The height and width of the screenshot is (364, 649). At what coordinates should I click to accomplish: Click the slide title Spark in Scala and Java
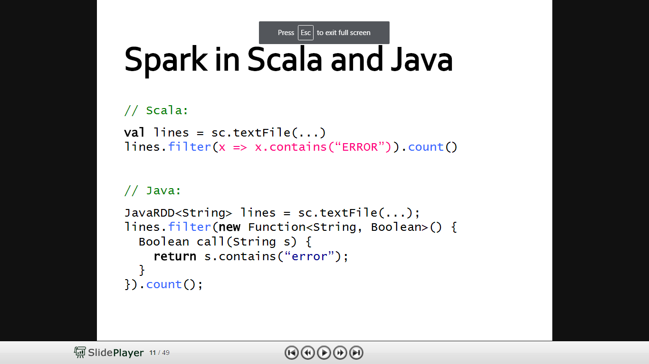[288, 59]
